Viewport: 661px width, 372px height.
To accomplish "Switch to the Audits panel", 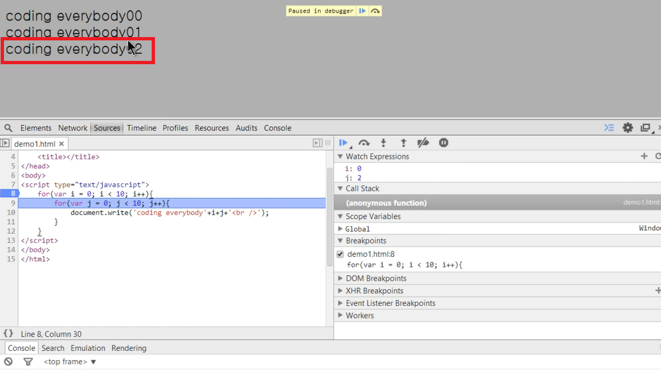I will (x=246, y=128).
